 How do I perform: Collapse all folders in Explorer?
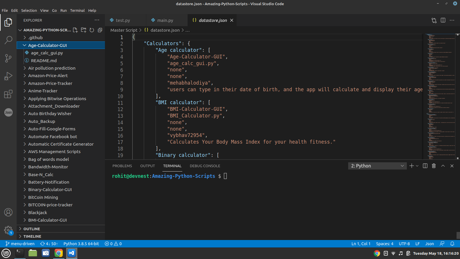[100, 30]
